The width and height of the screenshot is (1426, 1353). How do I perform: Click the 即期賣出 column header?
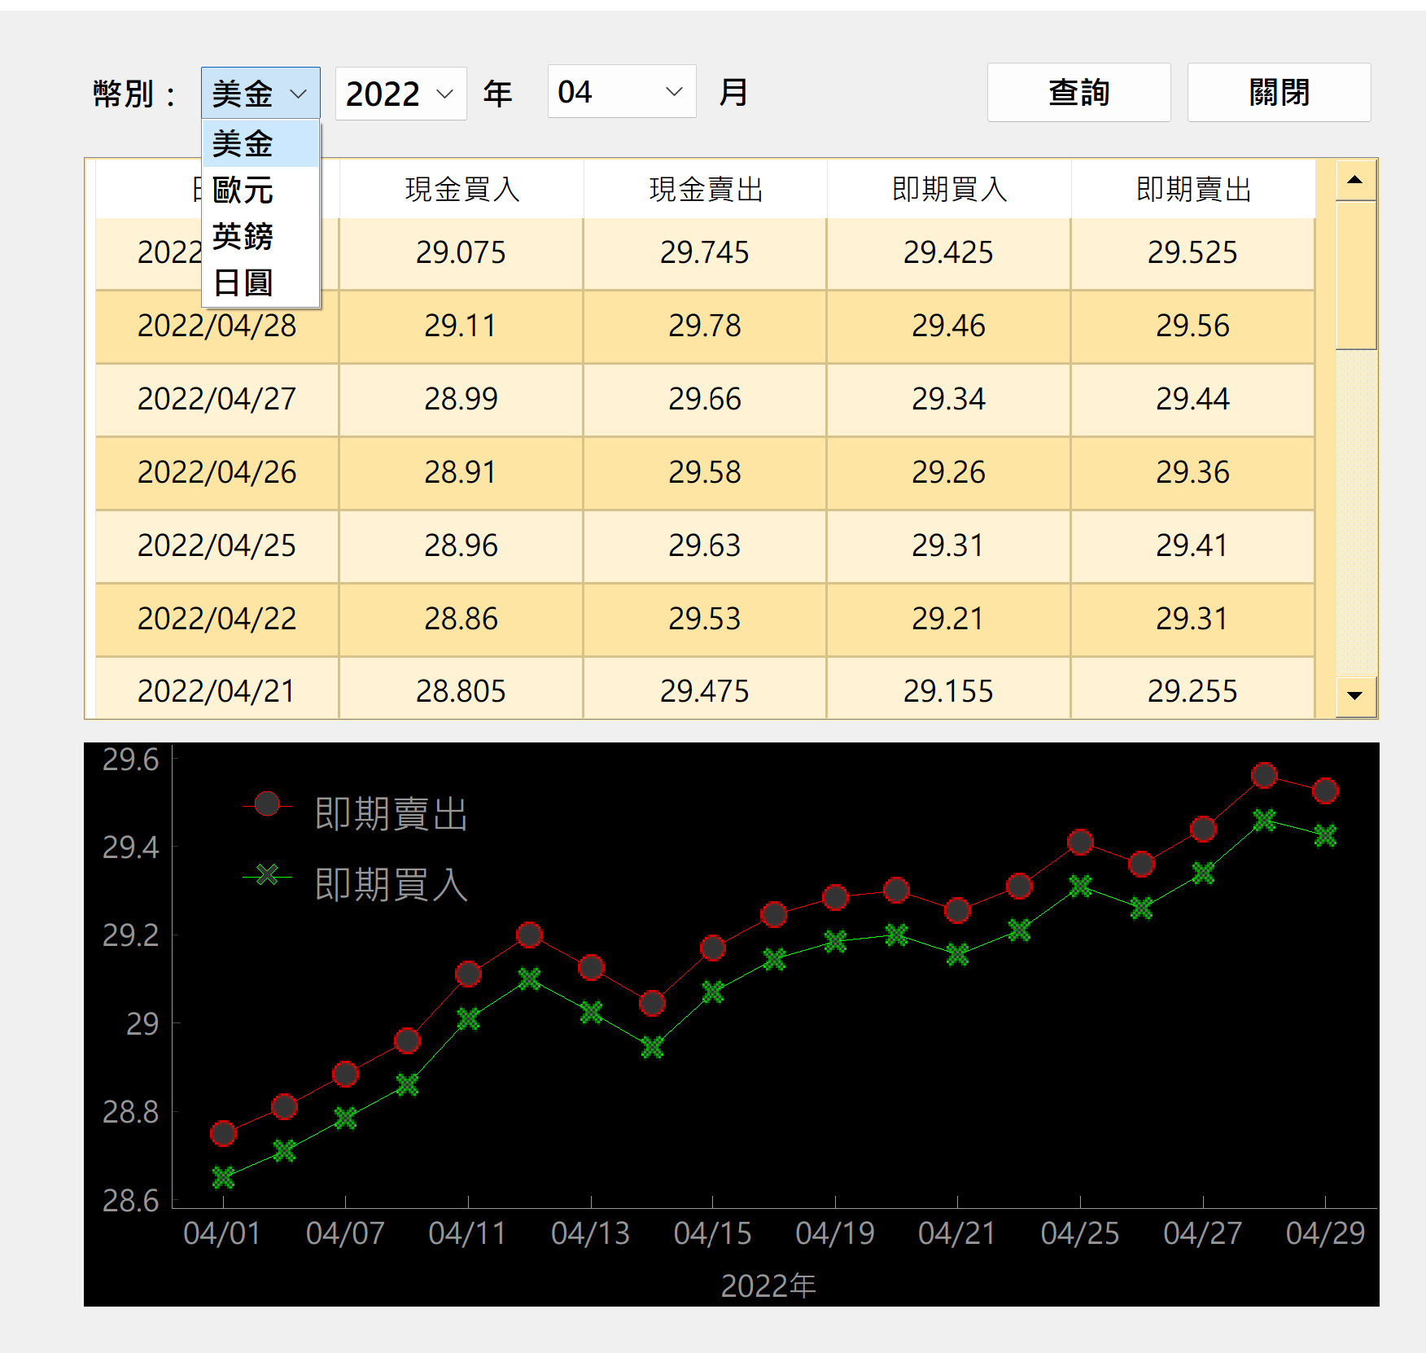click(x=1192, y=190)
